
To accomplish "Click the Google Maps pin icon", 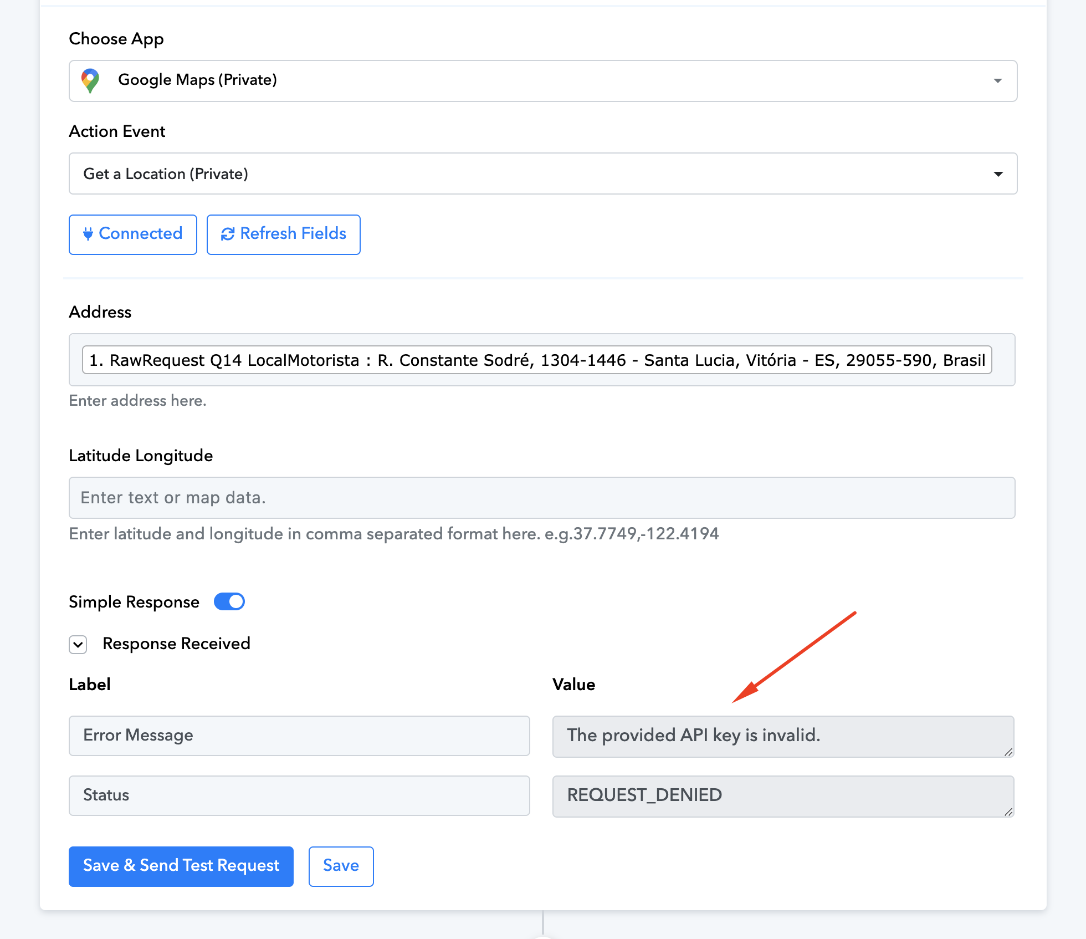I will (90, 80).
